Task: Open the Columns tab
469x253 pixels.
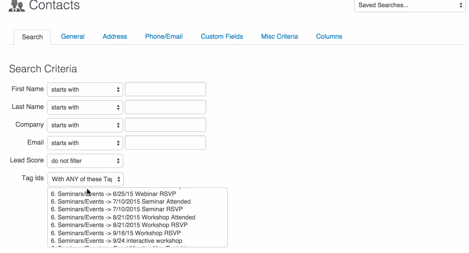Action: (329, 37)
